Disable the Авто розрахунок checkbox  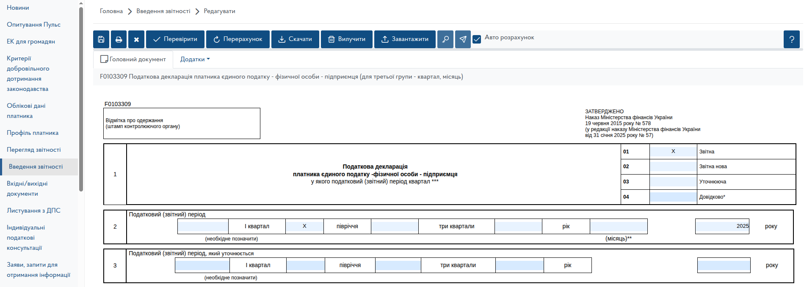pos(477,39)
